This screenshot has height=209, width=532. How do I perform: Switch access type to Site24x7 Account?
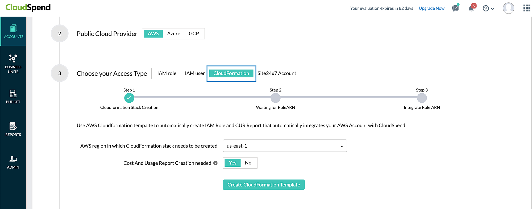pos(277,73)
